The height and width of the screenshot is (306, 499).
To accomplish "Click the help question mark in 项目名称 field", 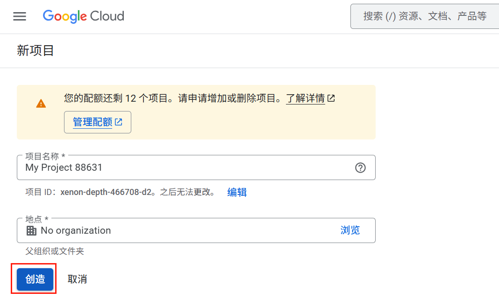I will (x=360, y=168).
